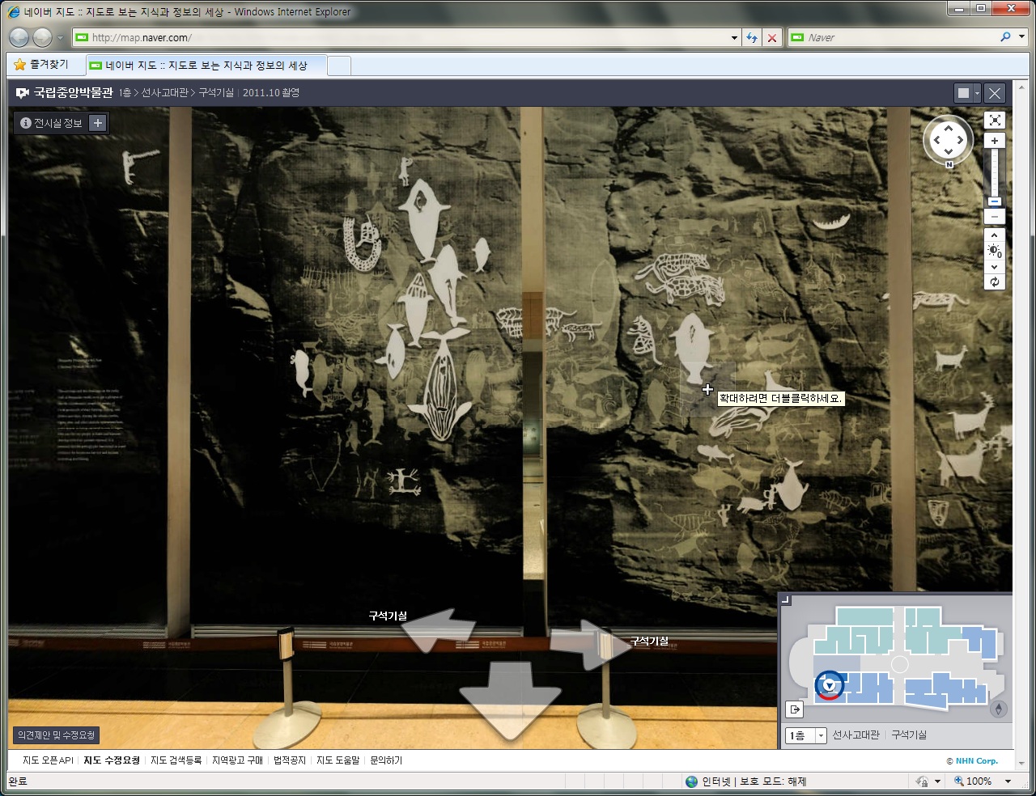Open a new browser tab

[x=339, y=66]
